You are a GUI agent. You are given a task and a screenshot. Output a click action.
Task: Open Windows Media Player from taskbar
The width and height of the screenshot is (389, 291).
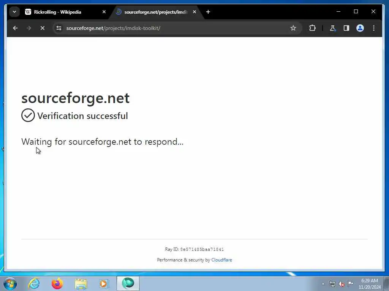pos(104,284)
